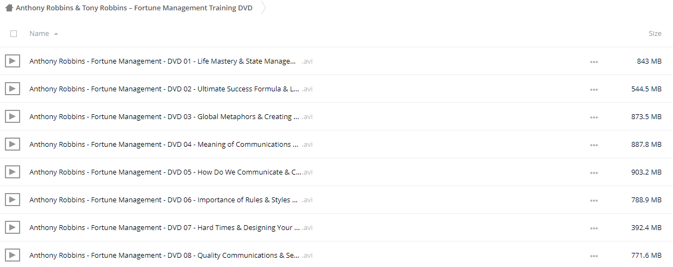Viewport: 673px width, 267px height.
Task: Click the video icon for DVD 05
Action: (13, 172)
